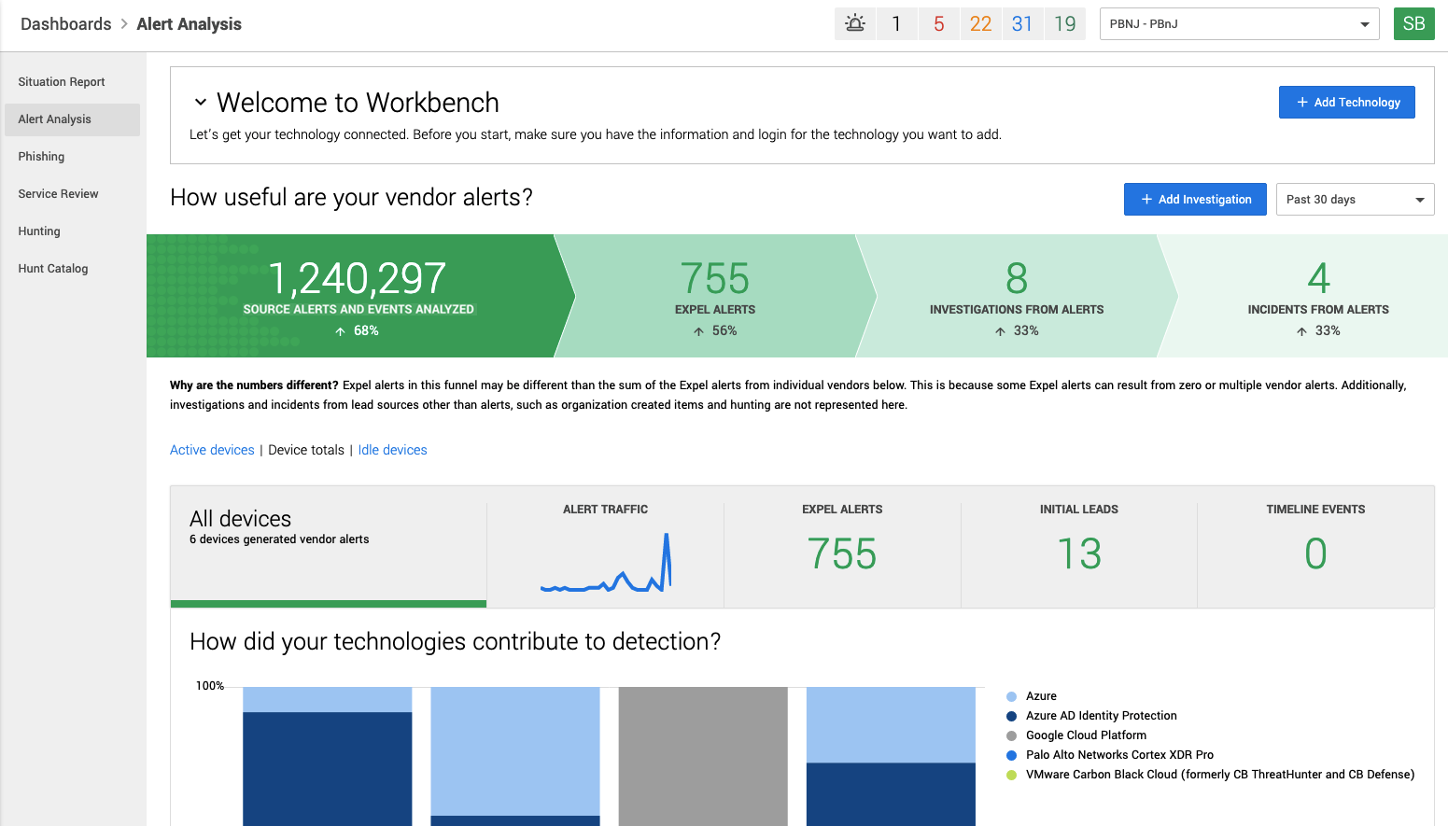Click the first chart bar's dark blue segment
Image resolution: width=1448 pixels, height=826 pixels.
tap(328, 769)
